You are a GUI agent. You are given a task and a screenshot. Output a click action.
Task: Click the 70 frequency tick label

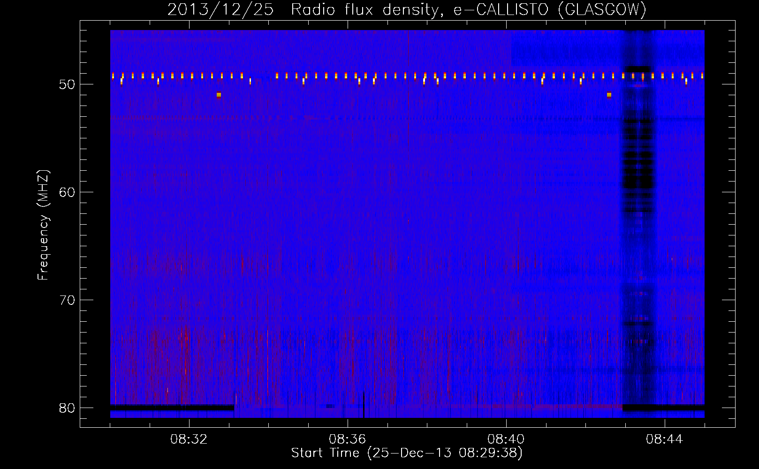(x=68, y=300)
